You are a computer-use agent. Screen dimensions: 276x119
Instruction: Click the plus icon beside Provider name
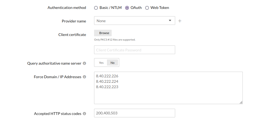point(180,21)
